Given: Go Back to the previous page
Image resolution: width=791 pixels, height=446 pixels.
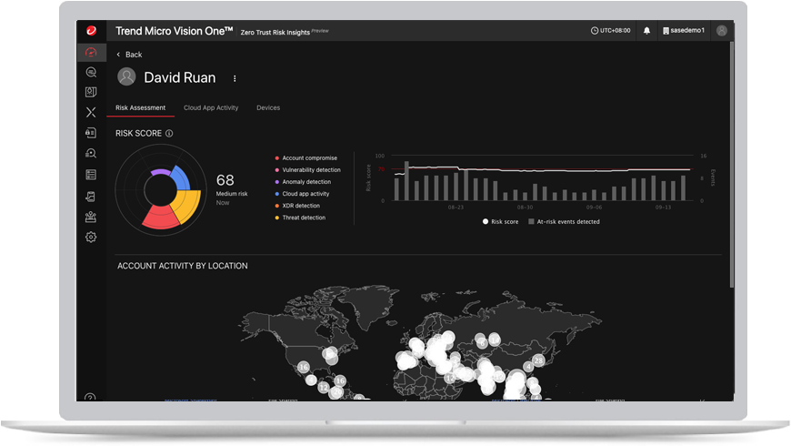Looking at the screenshot, I should (129, 55).
